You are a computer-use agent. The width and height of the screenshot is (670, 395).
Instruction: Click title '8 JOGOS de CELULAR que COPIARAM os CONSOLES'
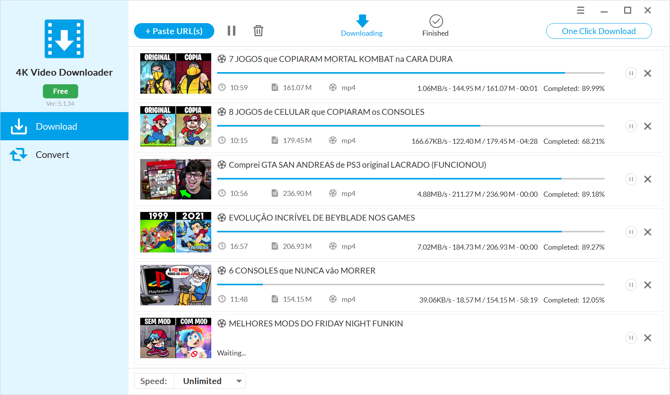point(326,112)
